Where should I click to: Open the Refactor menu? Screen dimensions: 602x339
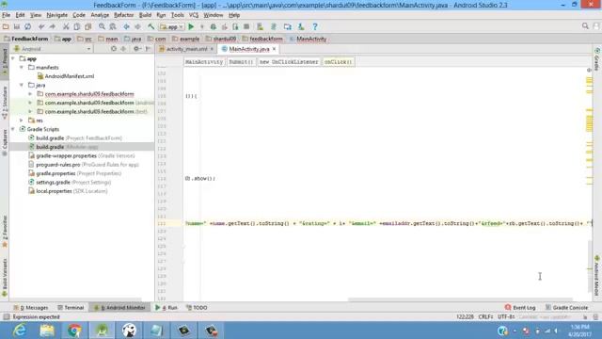[123, 15]
